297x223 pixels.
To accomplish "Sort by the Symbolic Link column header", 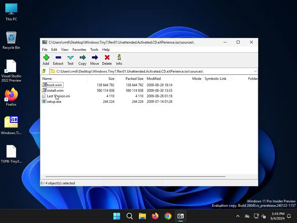I will [x=218, y=78].
